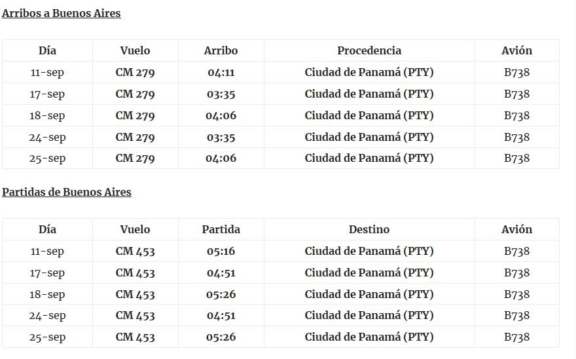Screen dimensions: 576x359
Task: Click the 'Arribo' column header
Action: coord(221,50)
